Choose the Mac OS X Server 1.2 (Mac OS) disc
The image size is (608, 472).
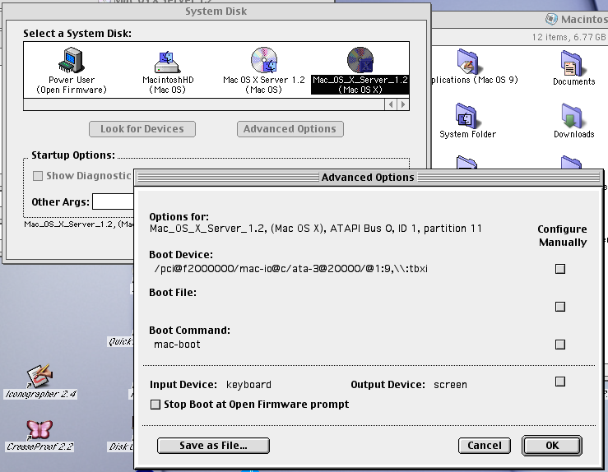pos(263,62)
